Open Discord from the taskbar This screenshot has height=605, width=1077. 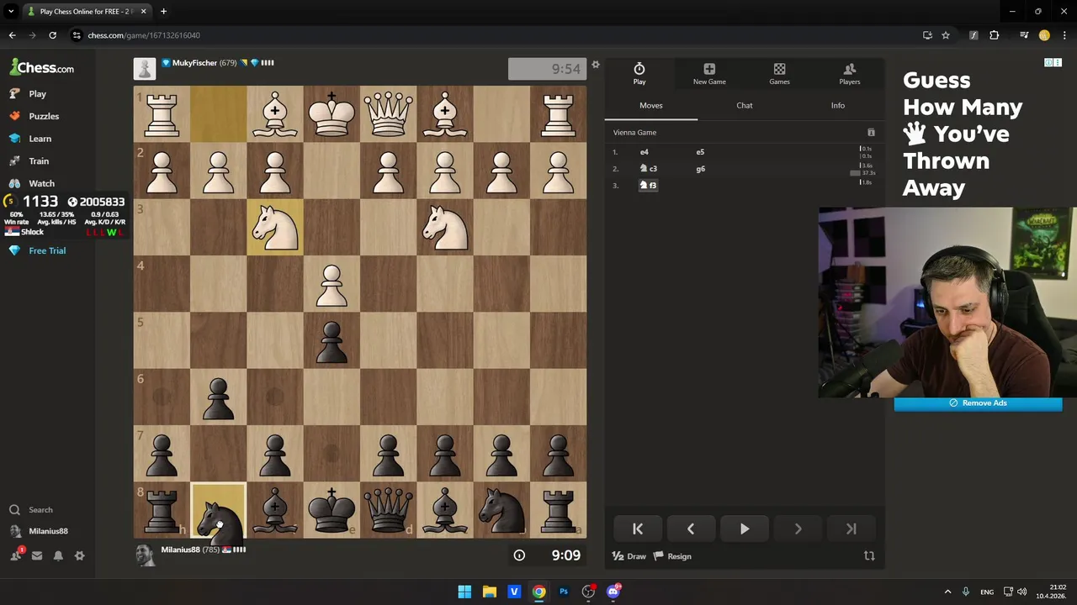click(613, 592)
